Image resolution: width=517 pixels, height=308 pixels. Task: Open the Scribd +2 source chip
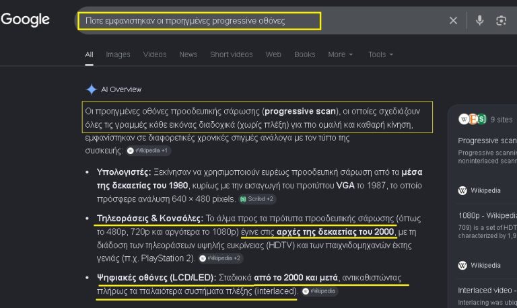[x=257, y=199]
